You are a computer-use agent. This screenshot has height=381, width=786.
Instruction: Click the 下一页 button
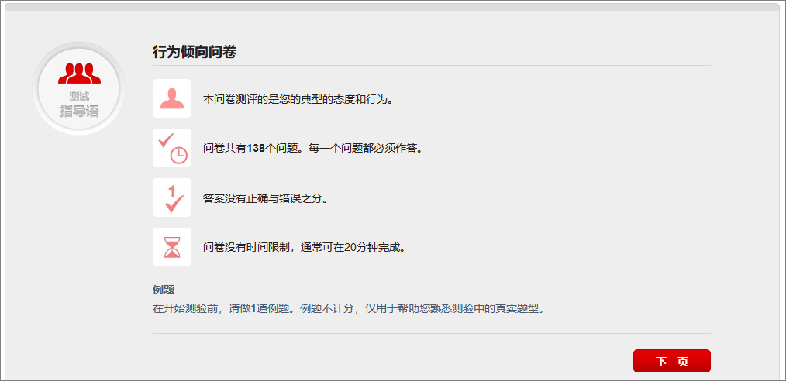[x=672, y=361]
